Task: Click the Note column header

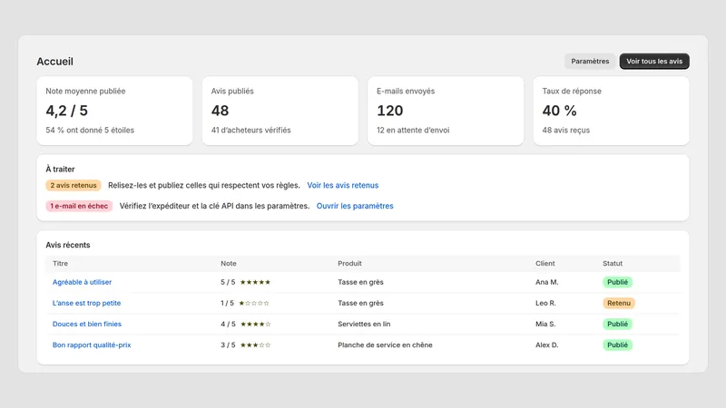Action: tap(229, 263)
